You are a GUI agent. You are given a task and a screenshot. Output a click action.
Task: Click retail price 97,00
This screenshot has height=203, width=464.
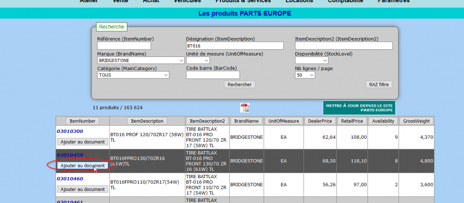click(360, 184)
